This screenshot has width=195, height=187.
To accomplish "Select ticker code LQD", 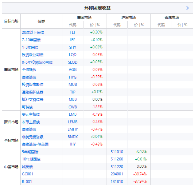I will 73,55.
